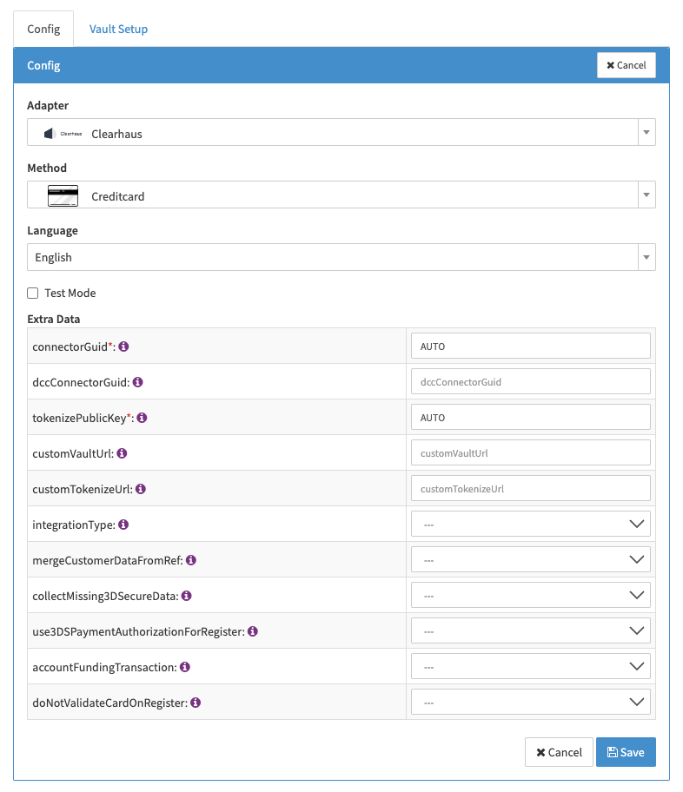Viewport: 683px width, 792px height.
Task: Click info icon beside integrationType
Action: click(123, 525)
